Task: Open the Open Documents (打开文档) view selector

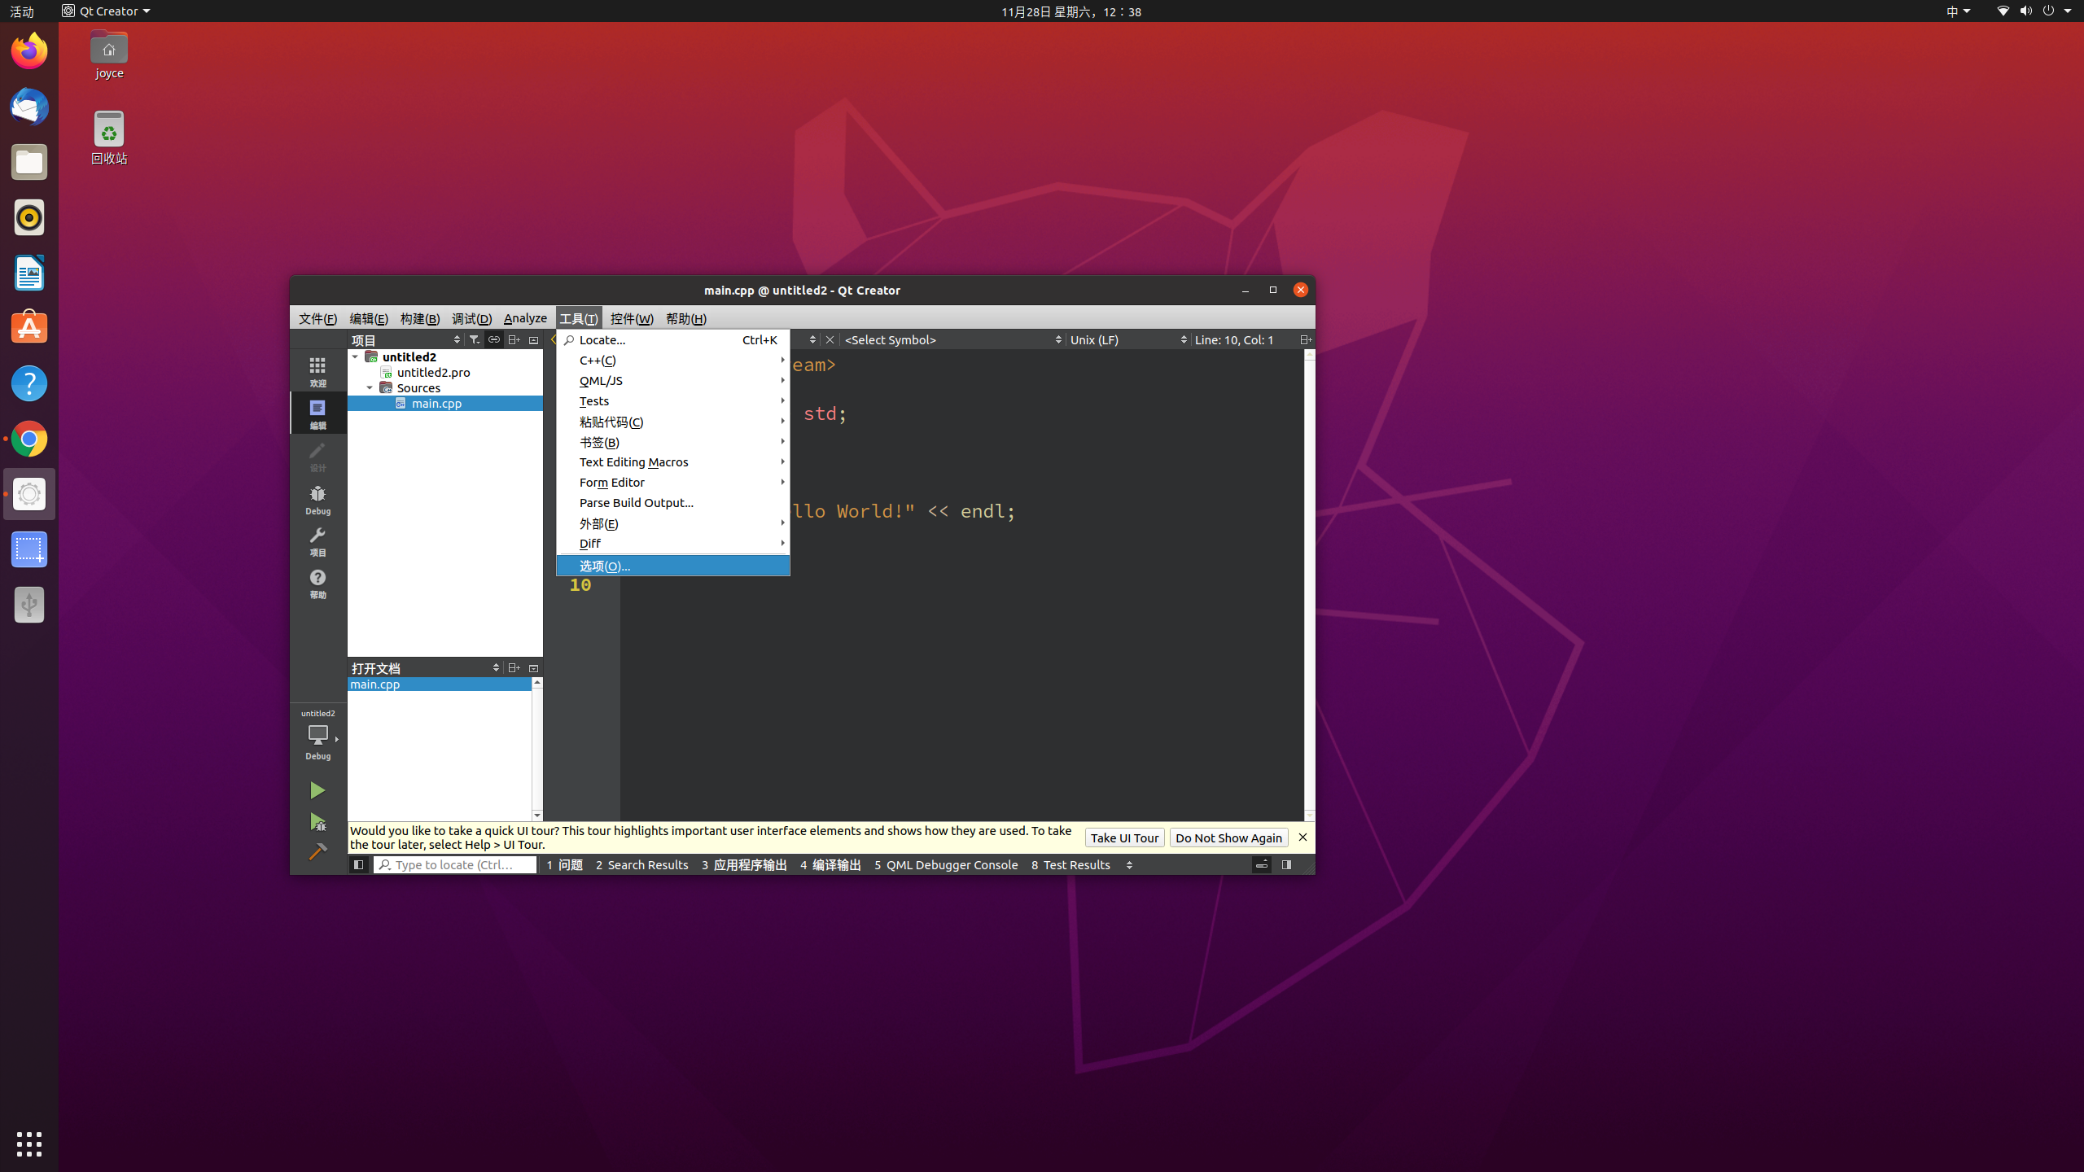Action: click(426, 668)
